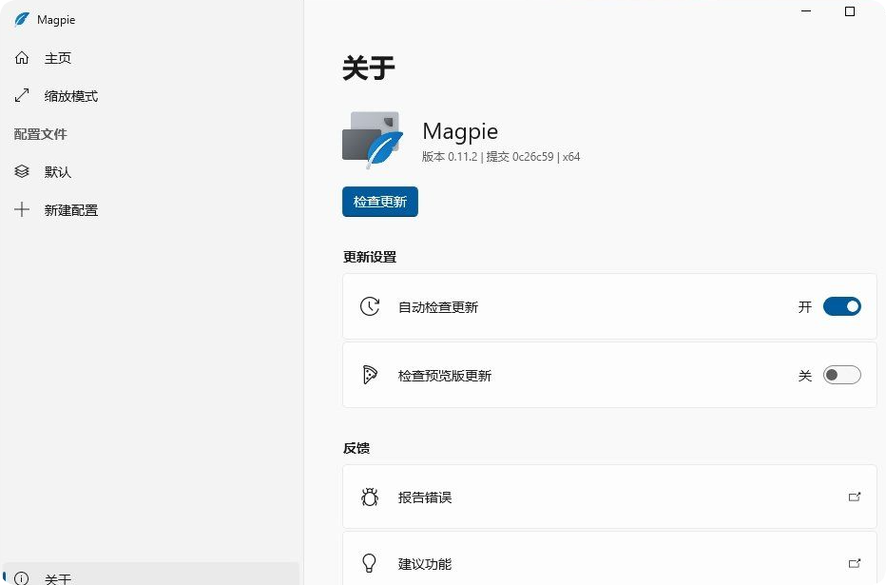Maximize the Magpie window
The height and width of the screenshot is (585, 886).
[850, 11]
